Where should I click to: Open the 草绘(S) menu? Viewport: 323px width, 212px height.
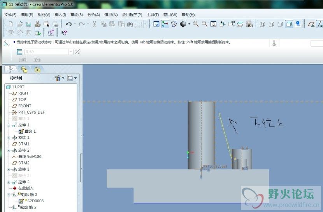77,15
